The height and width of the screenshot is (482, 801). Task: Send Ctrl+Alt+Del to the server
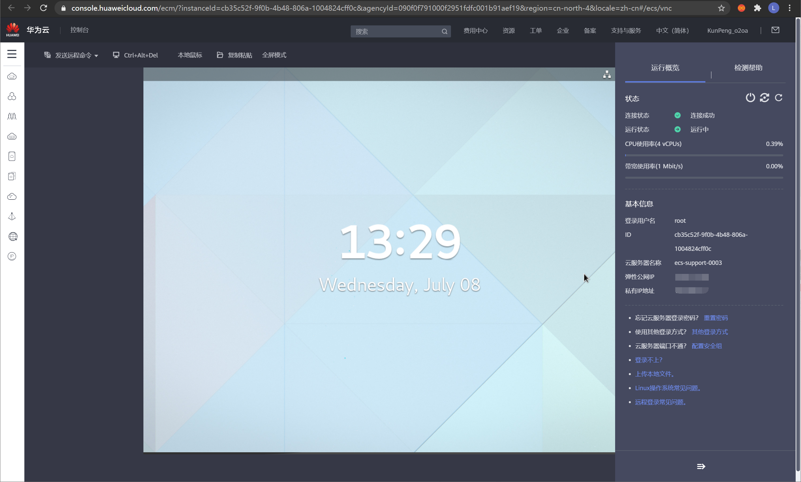tap(135, 55)
